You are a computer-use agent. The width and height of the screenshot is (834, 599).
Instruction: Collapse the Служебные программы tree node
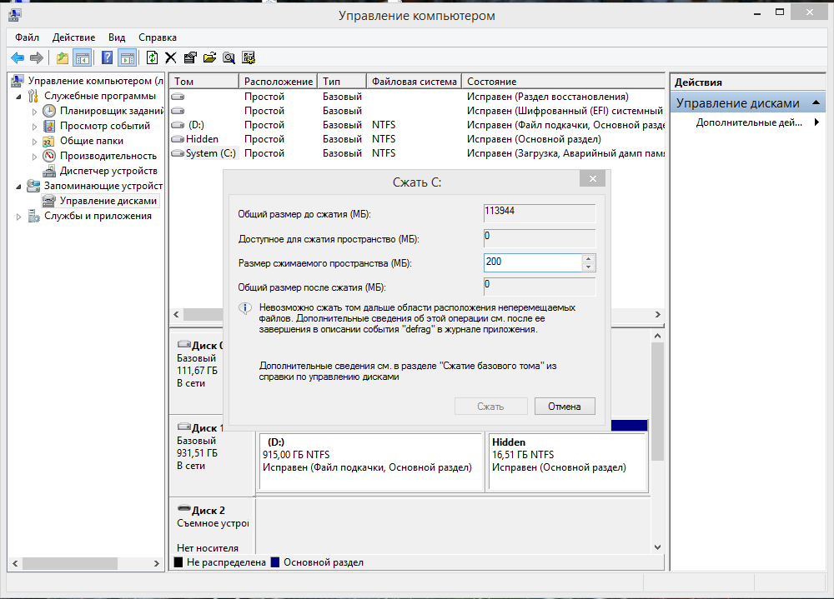(19, 96)
